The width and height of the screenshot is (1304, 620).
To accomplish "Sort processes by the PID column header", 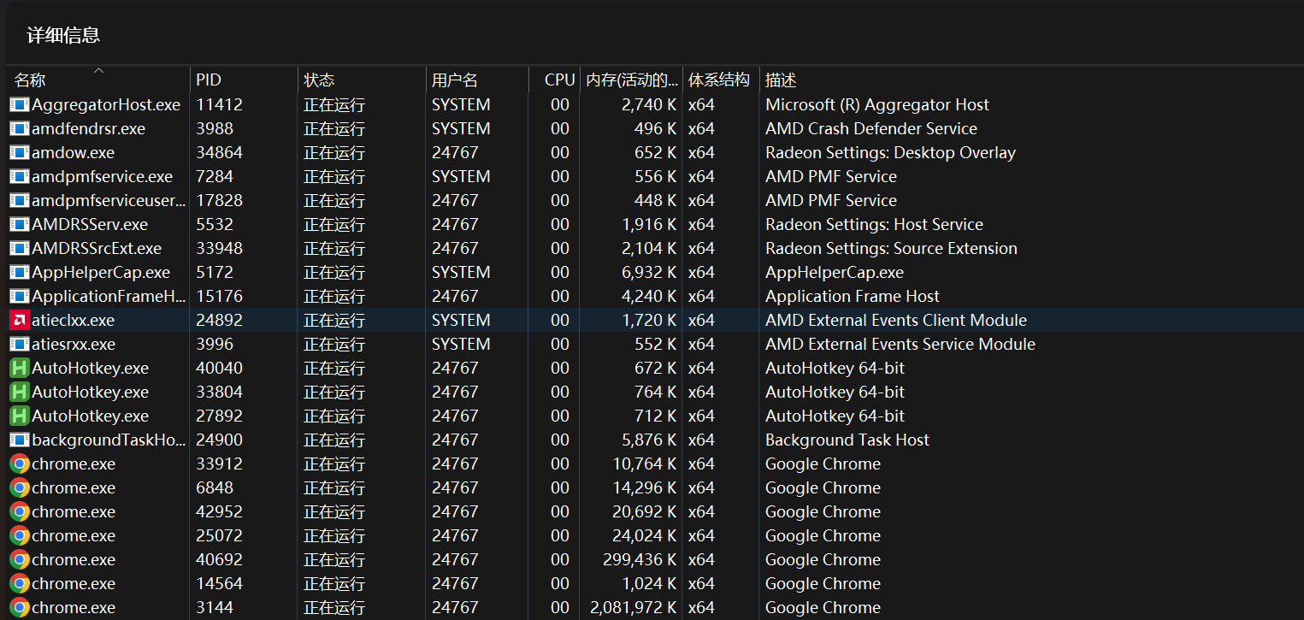I will [209, 80].
